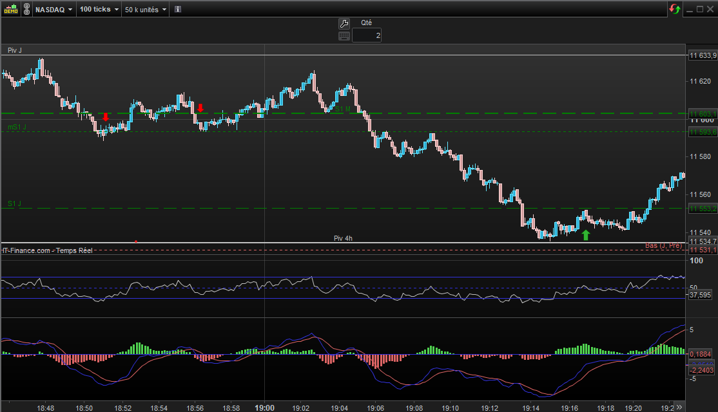
Task: Open the chart information icon
Action: point(178,10)
